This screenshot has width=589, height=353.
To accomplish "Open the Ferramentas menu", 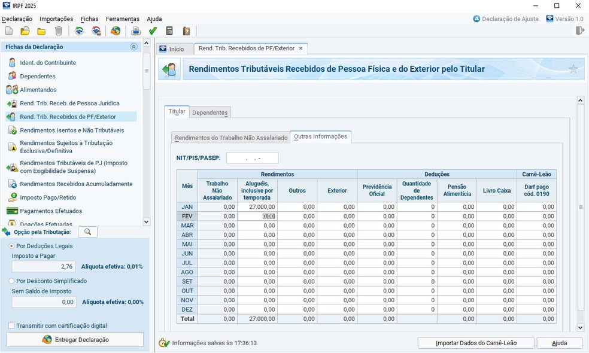I will (x=122, y=19).
